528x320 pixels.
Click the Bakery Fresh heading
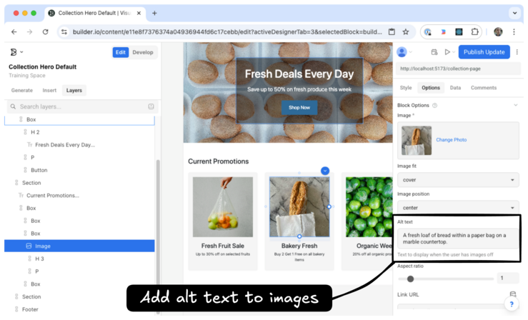299,246
